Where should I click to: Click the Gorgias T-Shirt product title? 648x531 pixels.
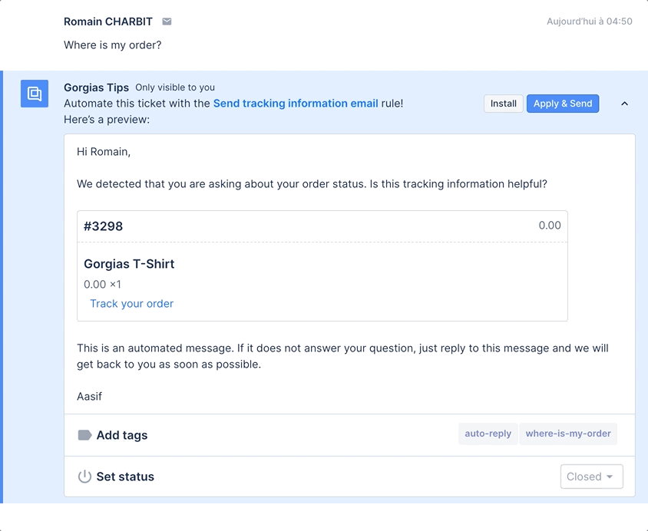(129, 264)
